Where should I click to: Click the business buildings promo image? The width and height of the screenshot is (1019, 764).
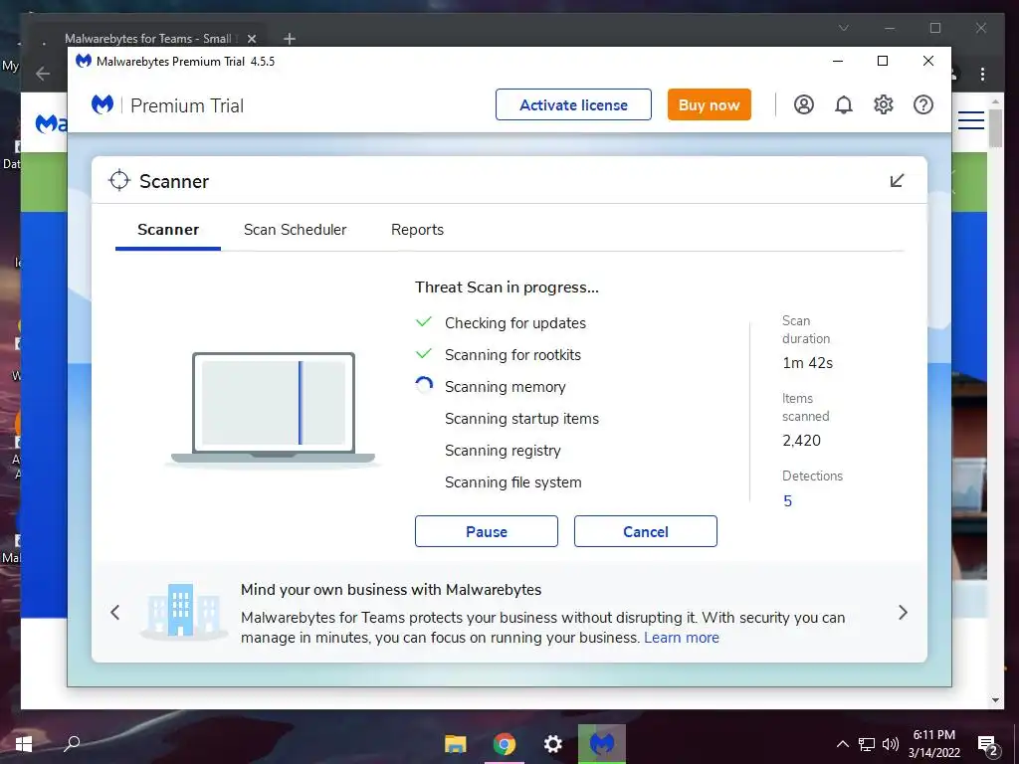[x=181, y=612]
